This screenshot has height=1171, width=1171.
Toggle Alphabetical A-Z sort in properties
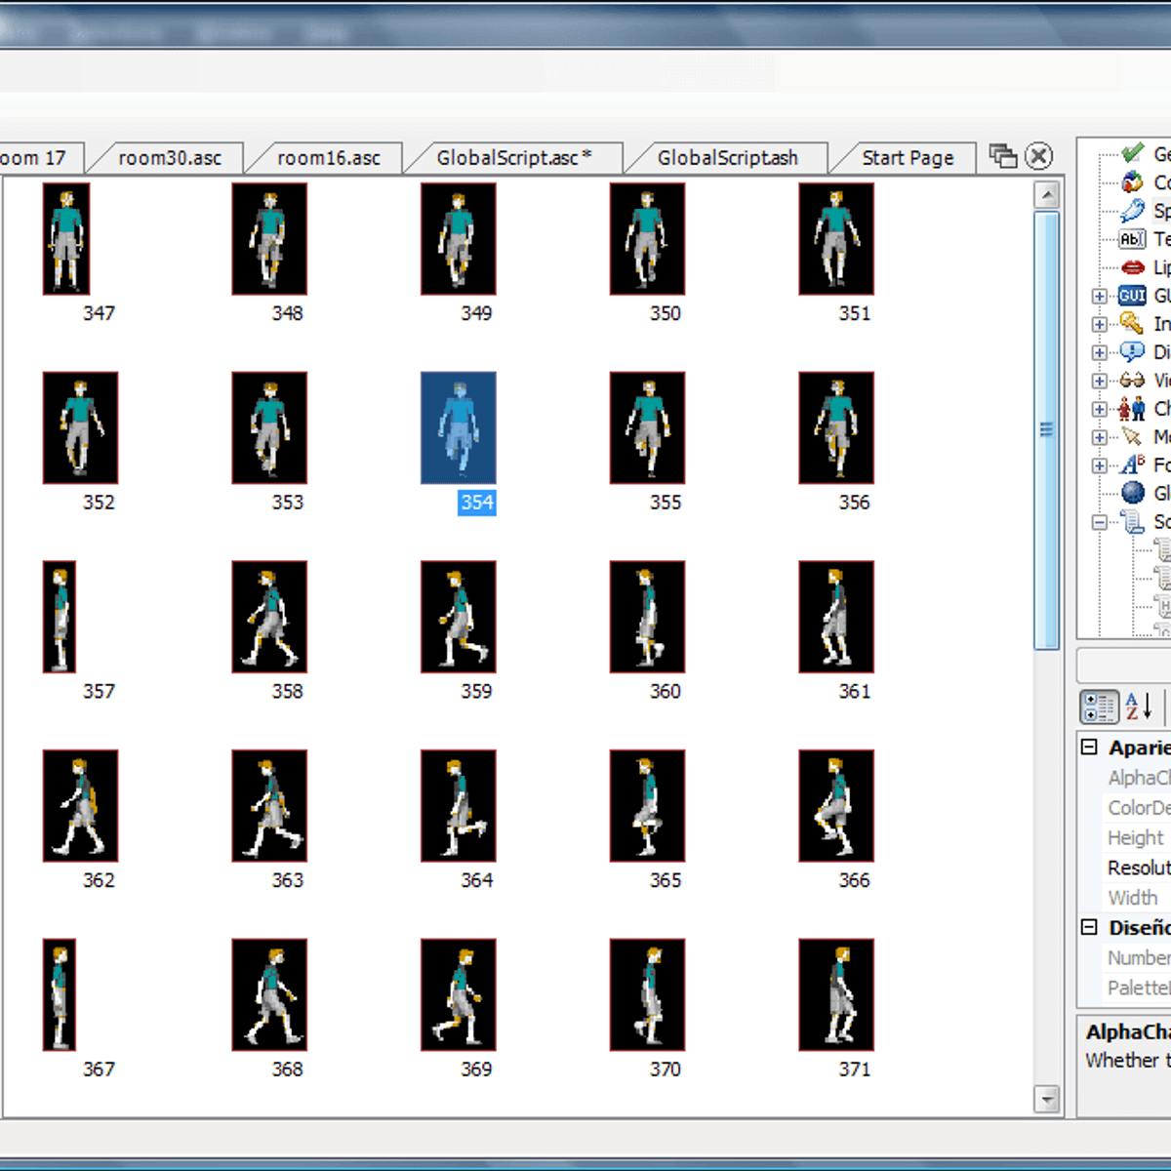click(x=1138, y=707)
